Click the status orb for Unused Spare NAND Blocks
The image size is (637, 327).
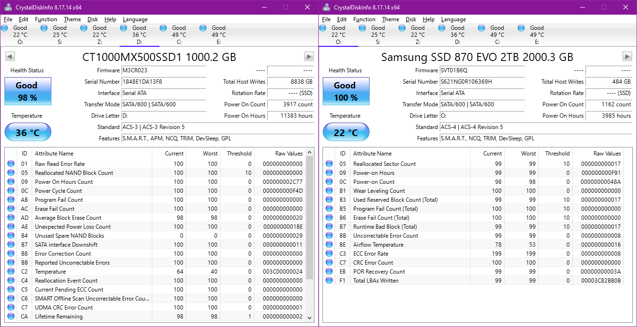point(11,236)
